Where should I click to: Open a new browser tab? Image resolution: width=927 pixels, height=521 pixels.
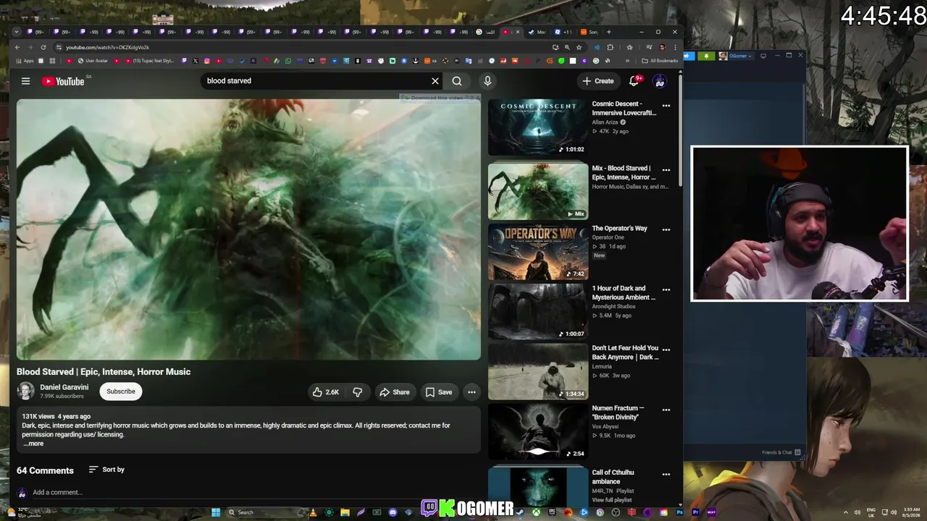pos(608,32)
